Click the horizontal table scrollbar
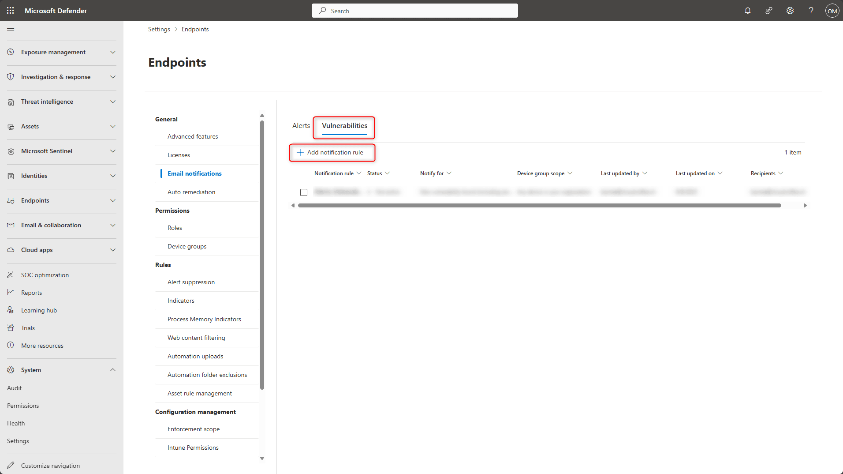843x474 pixels. [539, 205]
